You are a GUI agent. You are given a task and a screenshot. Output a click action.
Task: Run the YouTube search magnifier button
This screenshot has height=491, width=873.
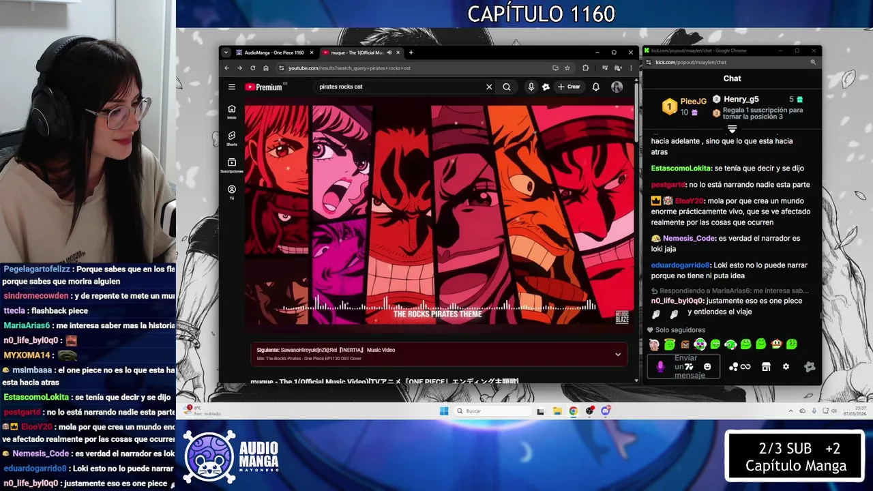507,87
